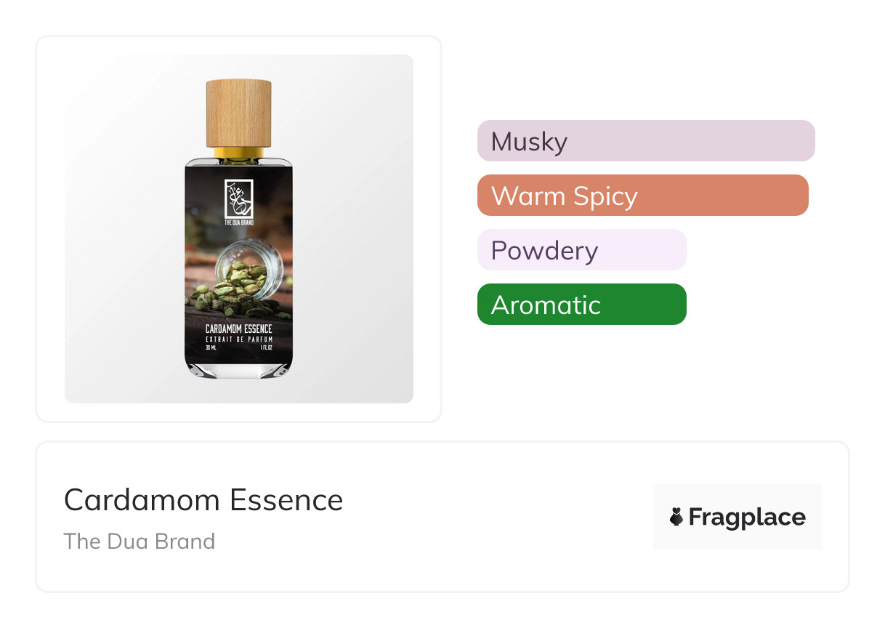
Task: Click the Fragplace wordmark text
Action: (746, 517)
